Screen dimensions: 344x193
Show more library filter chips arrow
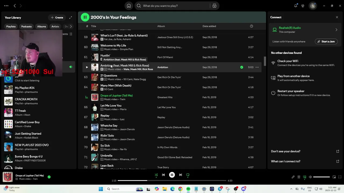click(71, 27)
